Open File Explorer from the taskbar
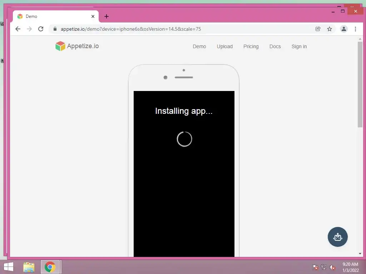Screen dimensions: 366x274 tap(29, 267)
